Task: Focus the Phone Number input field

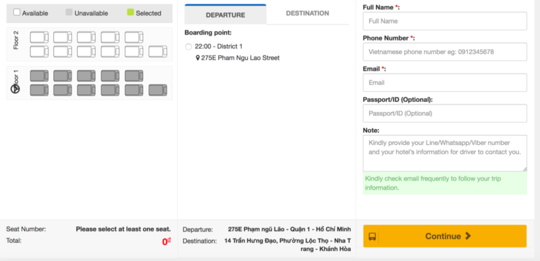Action: pyautogui.click(x=445, y=52)
